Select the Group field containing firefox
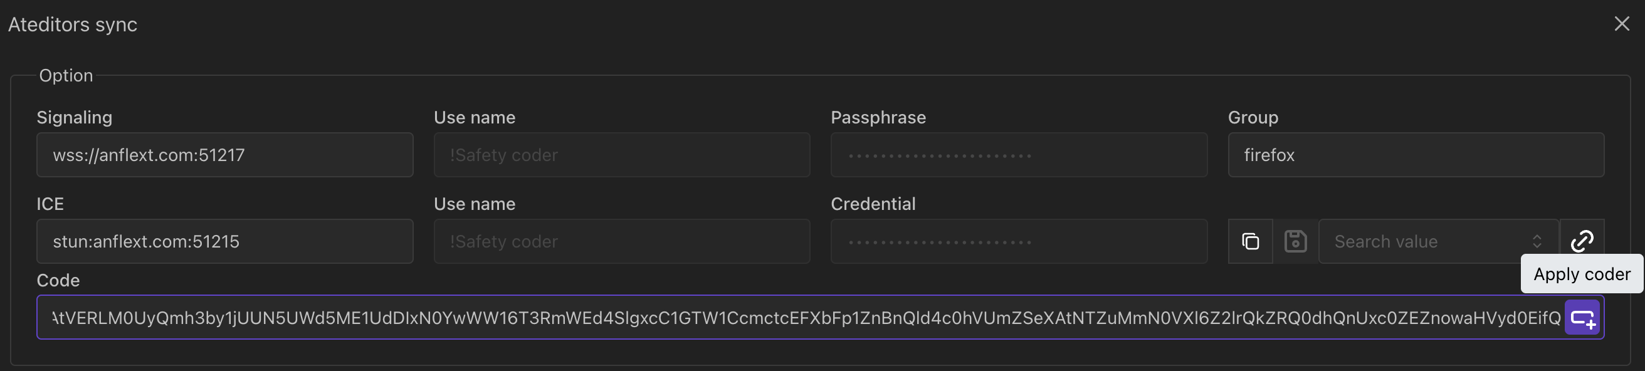1645x371 pixels. [x=1416, y=155]
